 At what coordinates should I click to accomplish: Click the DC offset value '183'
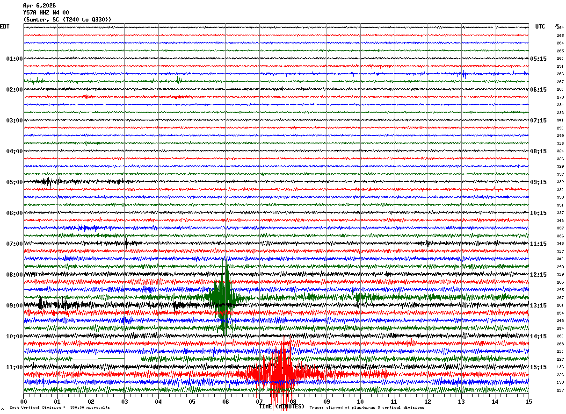(x=560, y=367)
